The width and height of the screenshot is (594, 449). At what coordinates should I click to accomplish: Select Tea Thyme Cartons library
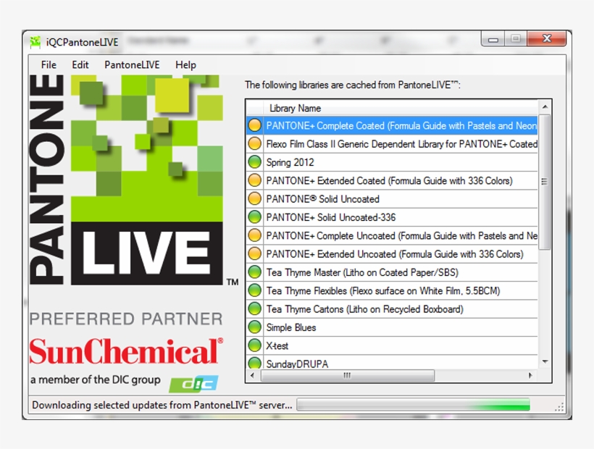pos(392,309)
